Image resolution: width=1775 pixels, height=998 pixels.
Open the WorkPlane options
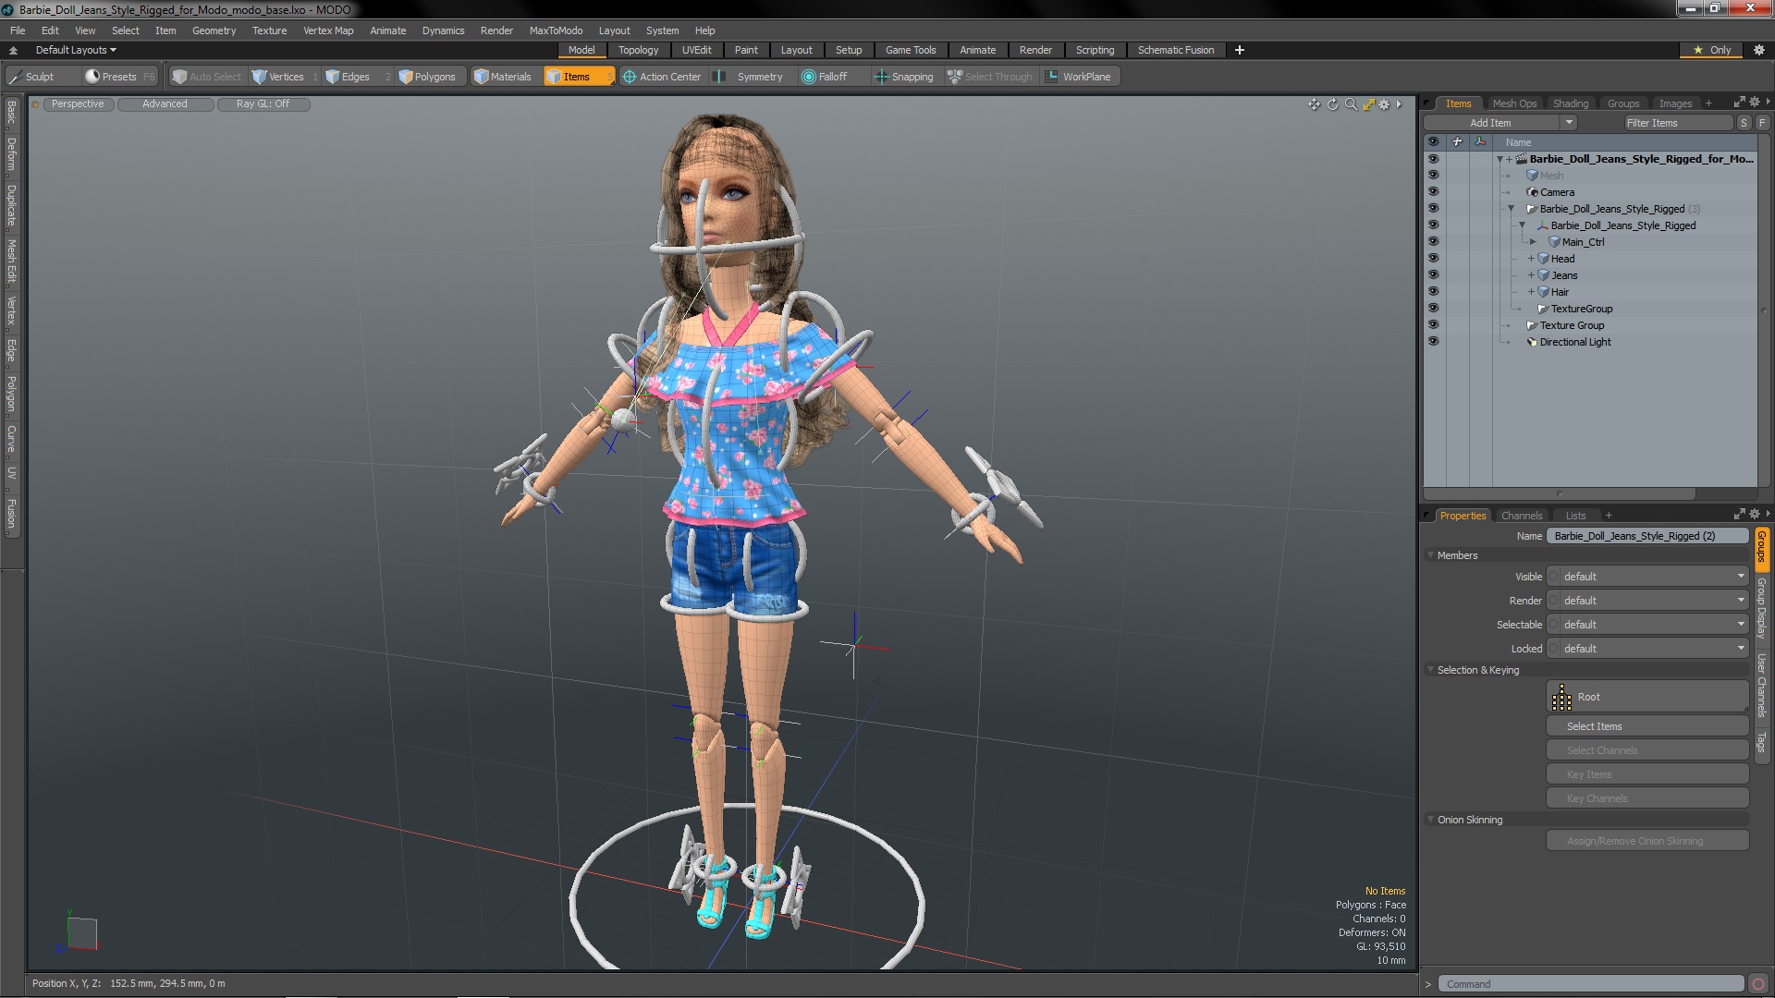coord(1079,77)
